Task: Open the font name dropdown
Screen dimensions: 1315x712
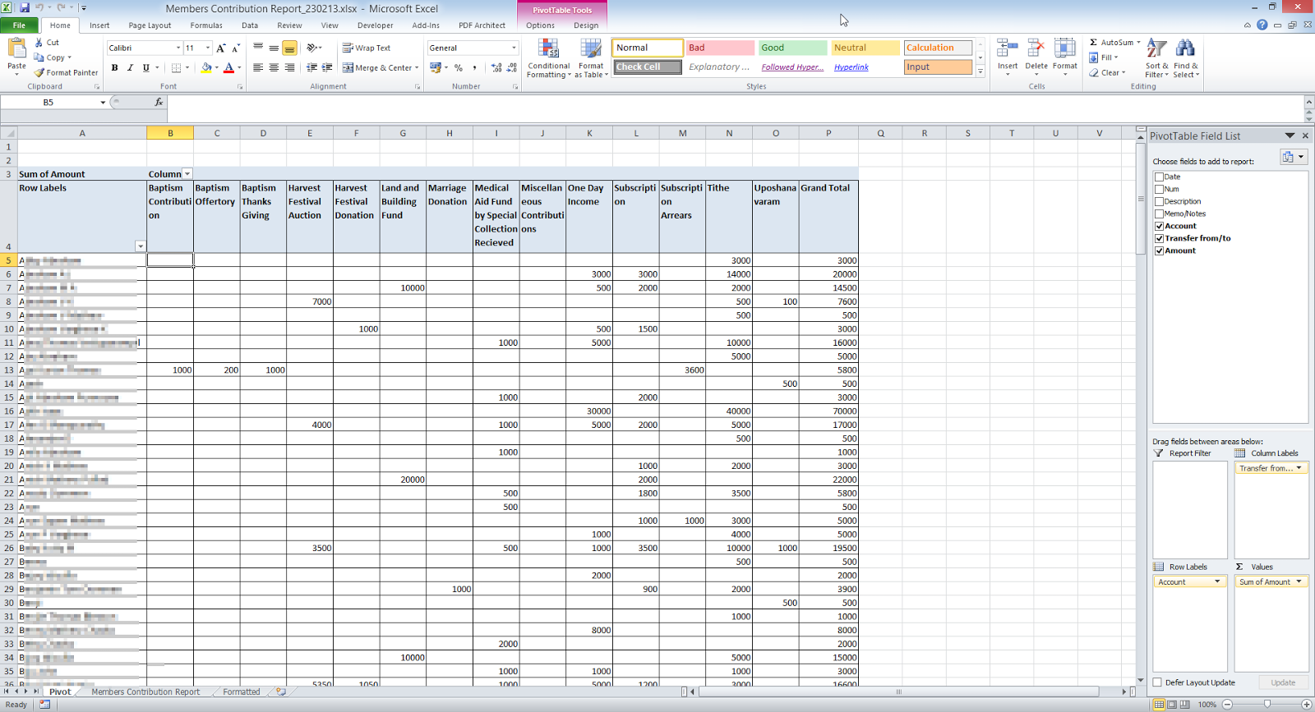Action: (x=178, y=48)
